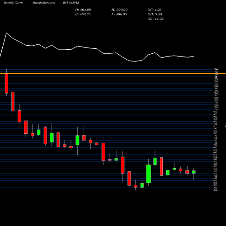
Task: Click the 'BSE 543932' symbol text
Action: pyautogui.click(x=71, y=3)
